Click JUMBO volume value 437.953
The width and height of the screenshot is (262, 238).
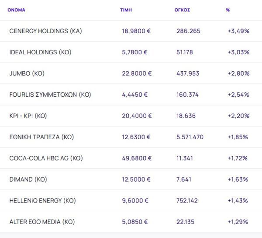click(188, 73)
